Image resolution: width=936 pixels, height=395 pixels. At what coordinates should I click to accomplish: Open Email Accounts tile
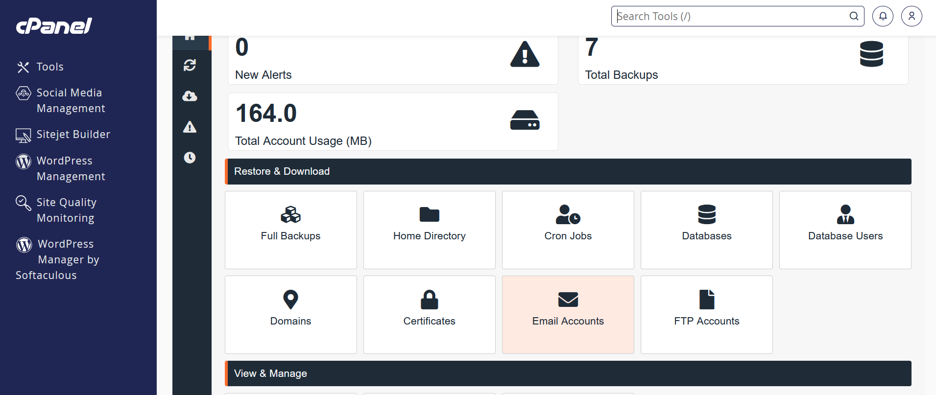[x=568, y=315]
